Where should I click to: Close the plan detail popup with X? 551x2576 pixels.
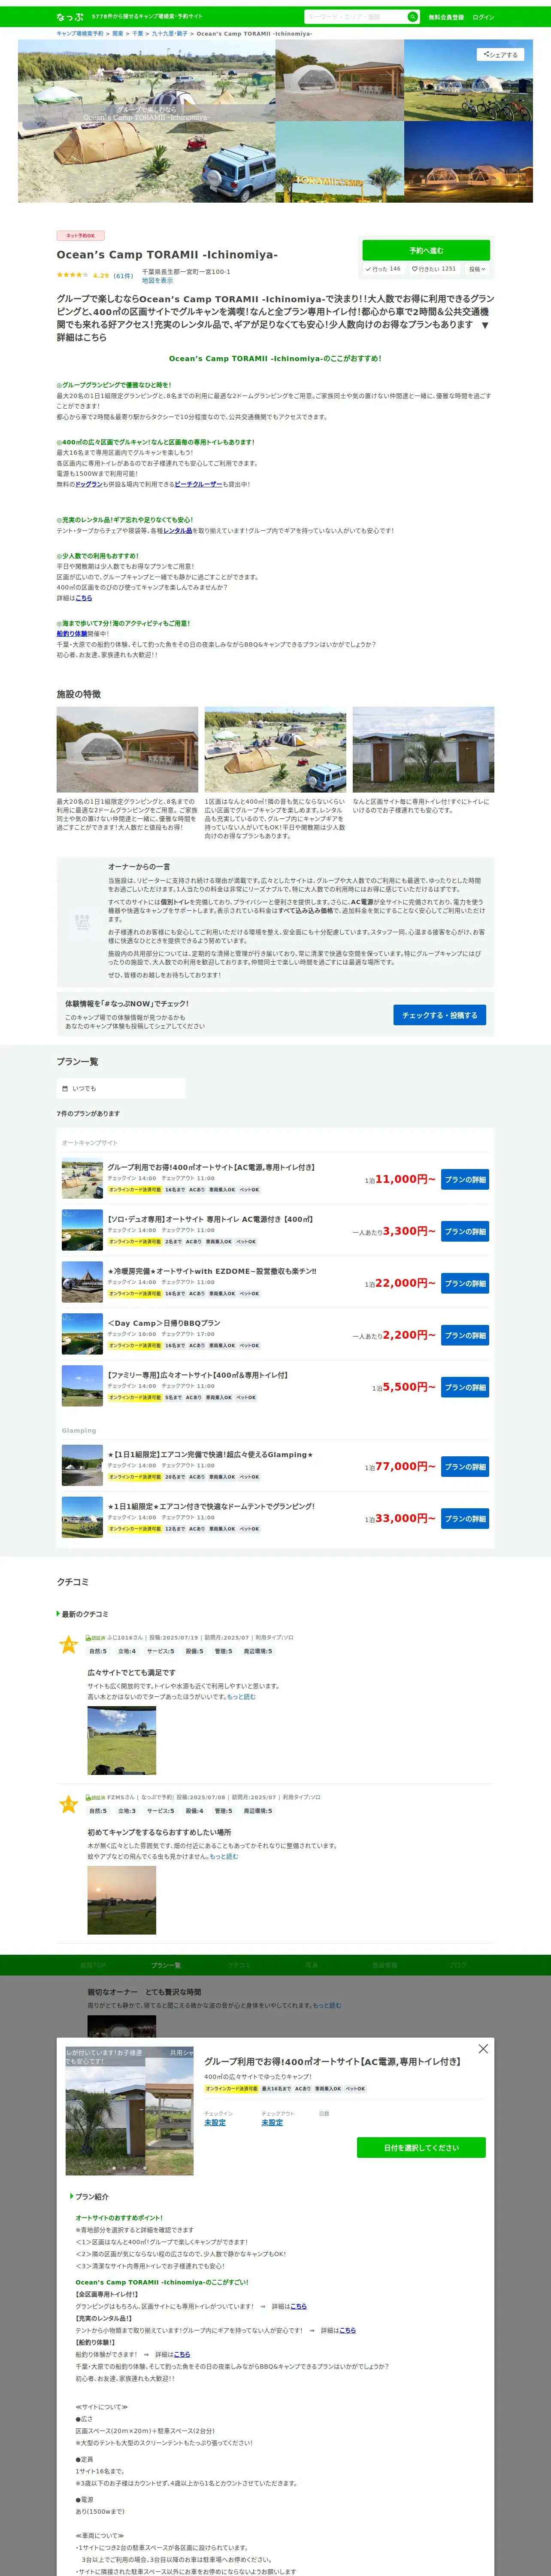tap(483, 2049)
